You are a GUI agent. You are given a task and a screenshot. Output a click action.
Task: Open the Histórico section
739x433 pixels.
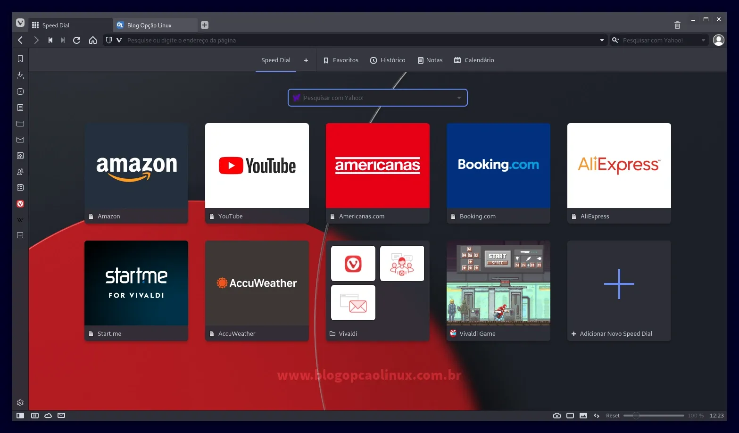tap(388, 60)
